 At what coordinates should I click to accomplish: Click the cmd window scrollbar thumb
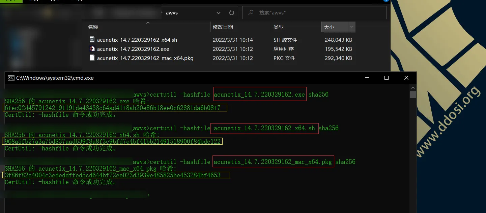[x=413, y=95]
